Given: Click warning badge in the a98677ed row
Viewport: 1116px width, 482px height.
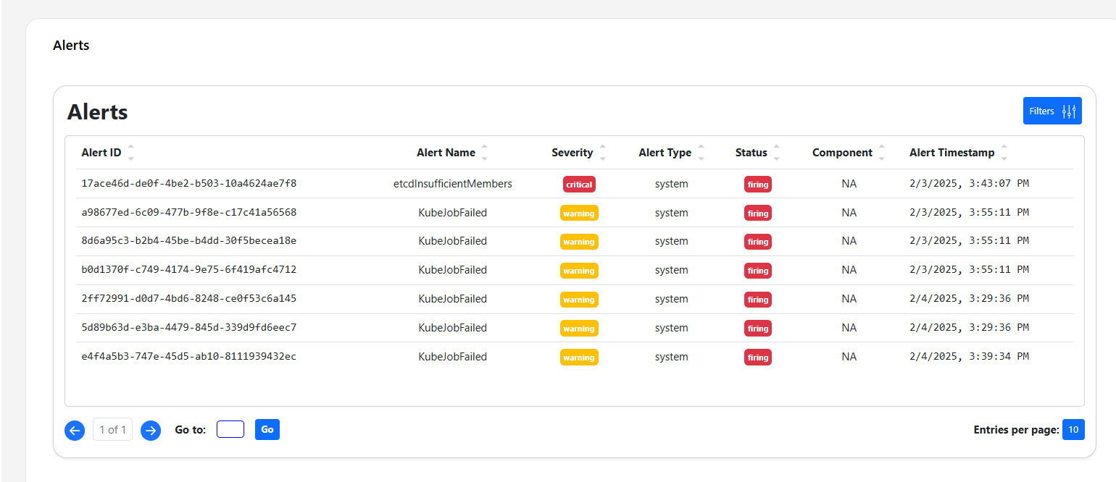Looking at the screenshot, I should (579, 213).
